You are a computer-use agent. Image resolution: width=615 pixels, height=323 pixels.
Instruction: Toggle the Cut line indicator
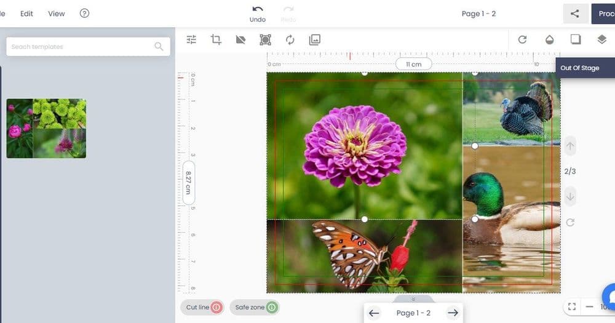202,307
